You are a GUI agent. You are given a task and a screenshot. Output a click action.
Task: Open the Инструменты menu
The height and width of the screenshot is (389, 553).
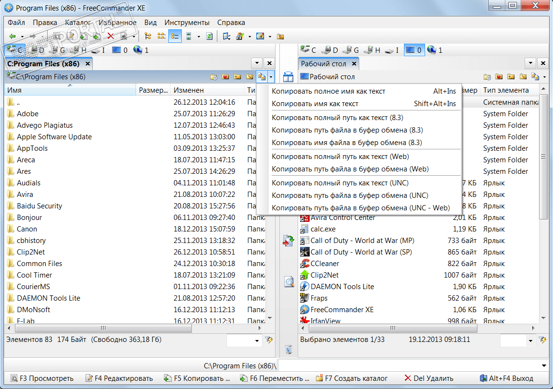187,23
